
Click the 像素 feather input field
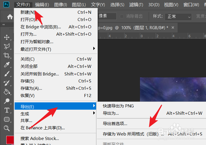coord(107,16)
